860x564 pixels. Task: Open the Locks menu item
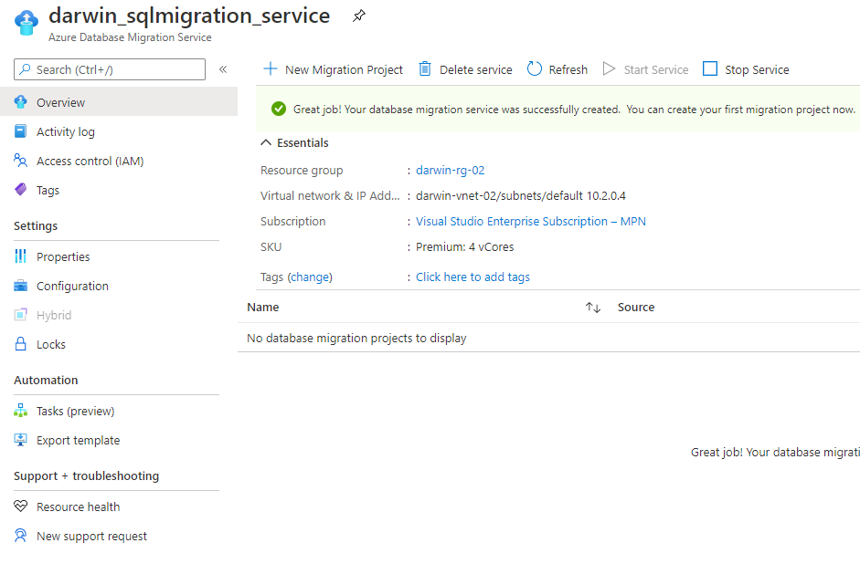tap(51, 345)
